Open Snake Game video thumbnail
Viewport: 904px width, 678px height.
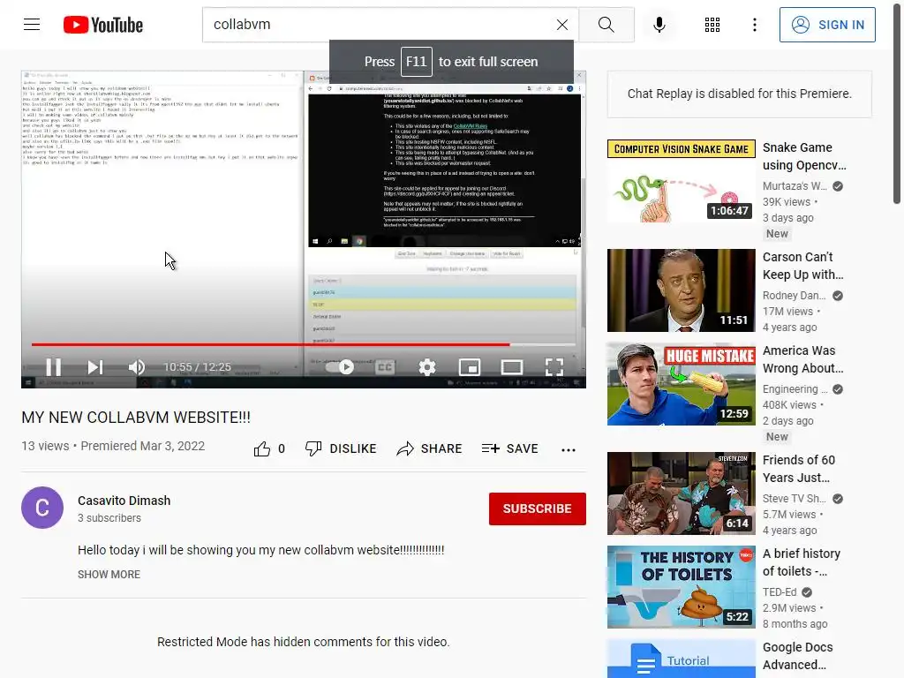(x=681, y=181)
